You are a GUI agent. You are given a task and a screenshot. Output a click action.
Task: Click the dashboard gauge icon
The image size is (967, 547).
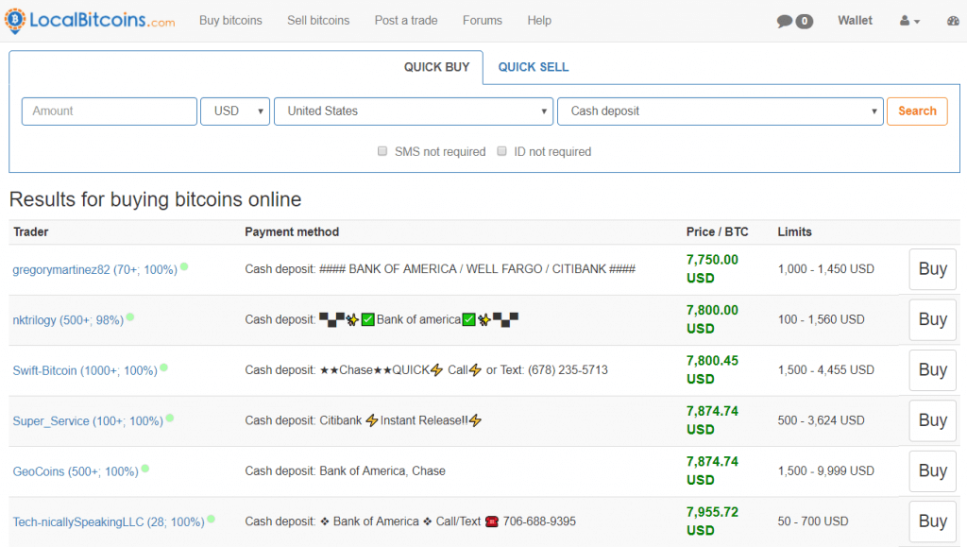click(x=953, y=21)
